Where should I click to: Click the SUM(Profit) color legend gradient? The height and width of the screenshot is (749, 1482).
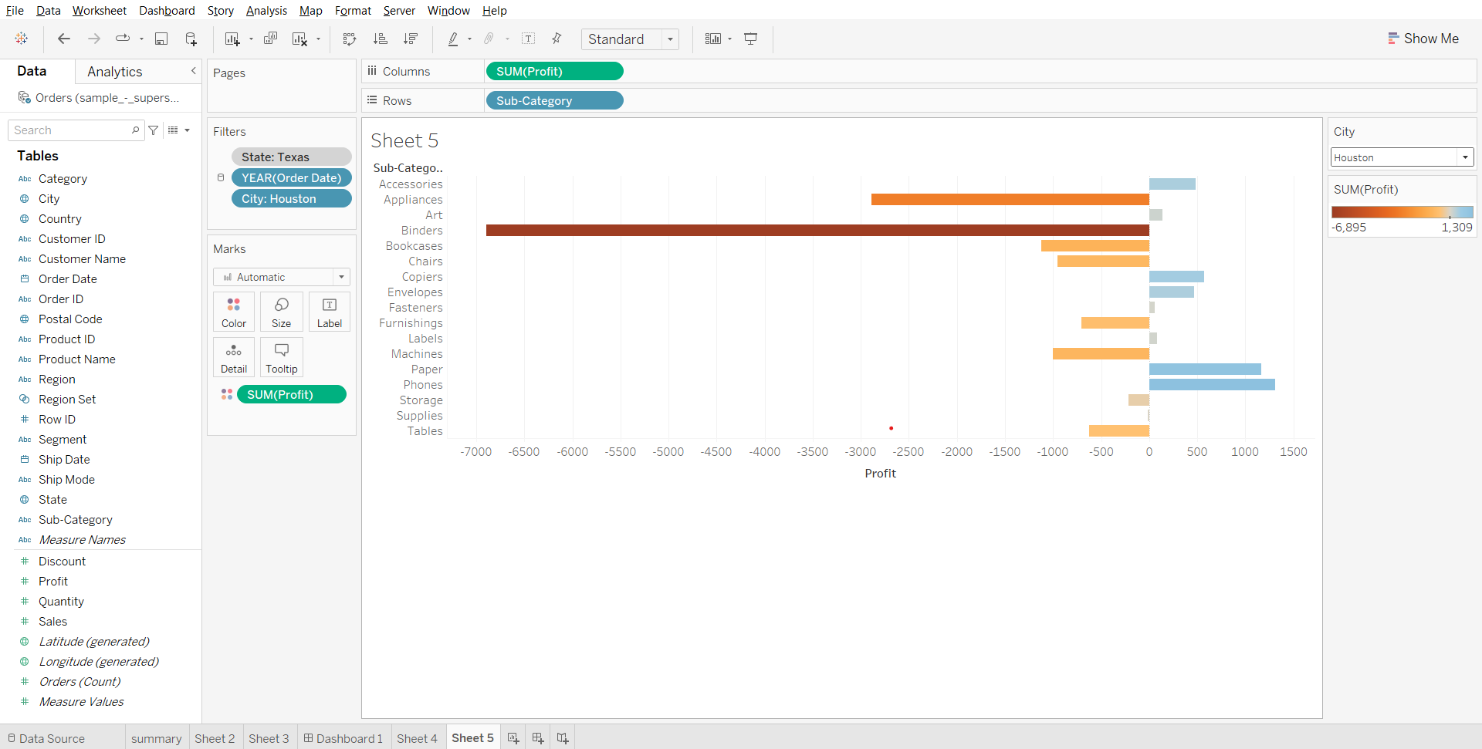tap(1402, 212)
